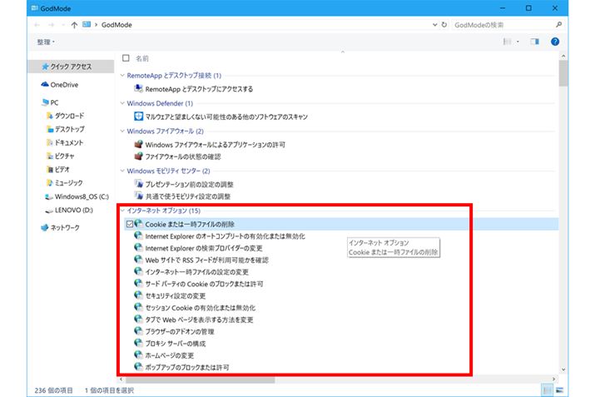The width and height of the screenshot is (595, 397).
Task: Click icon for 検索プロバイダーの変更
Action: (138, 247)
